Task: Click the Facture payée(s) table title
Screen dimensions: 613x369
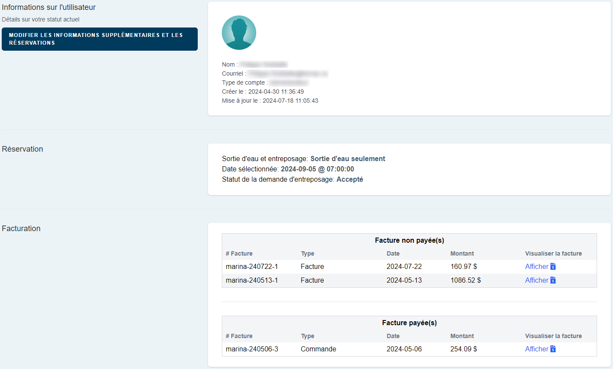Action: pos(409,323)
